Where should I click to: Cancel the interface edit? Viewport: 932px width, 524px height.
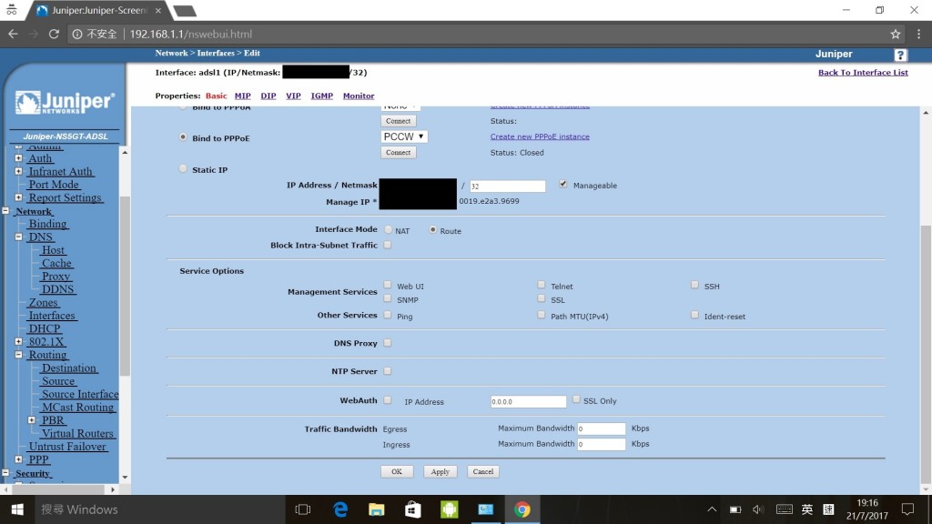tap(482, 472)
